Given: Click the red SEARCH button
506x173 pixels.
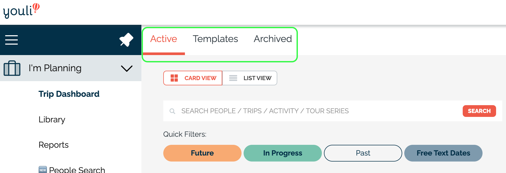Looking at the screenshot, I should (x=479, y=111).
